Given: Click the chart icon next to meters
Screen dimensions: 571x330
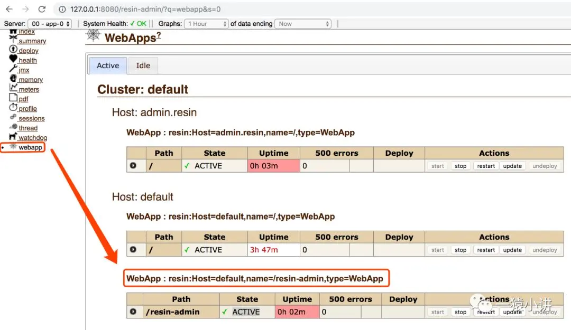Looking at the screenshot, I should [x=13, y=88].
